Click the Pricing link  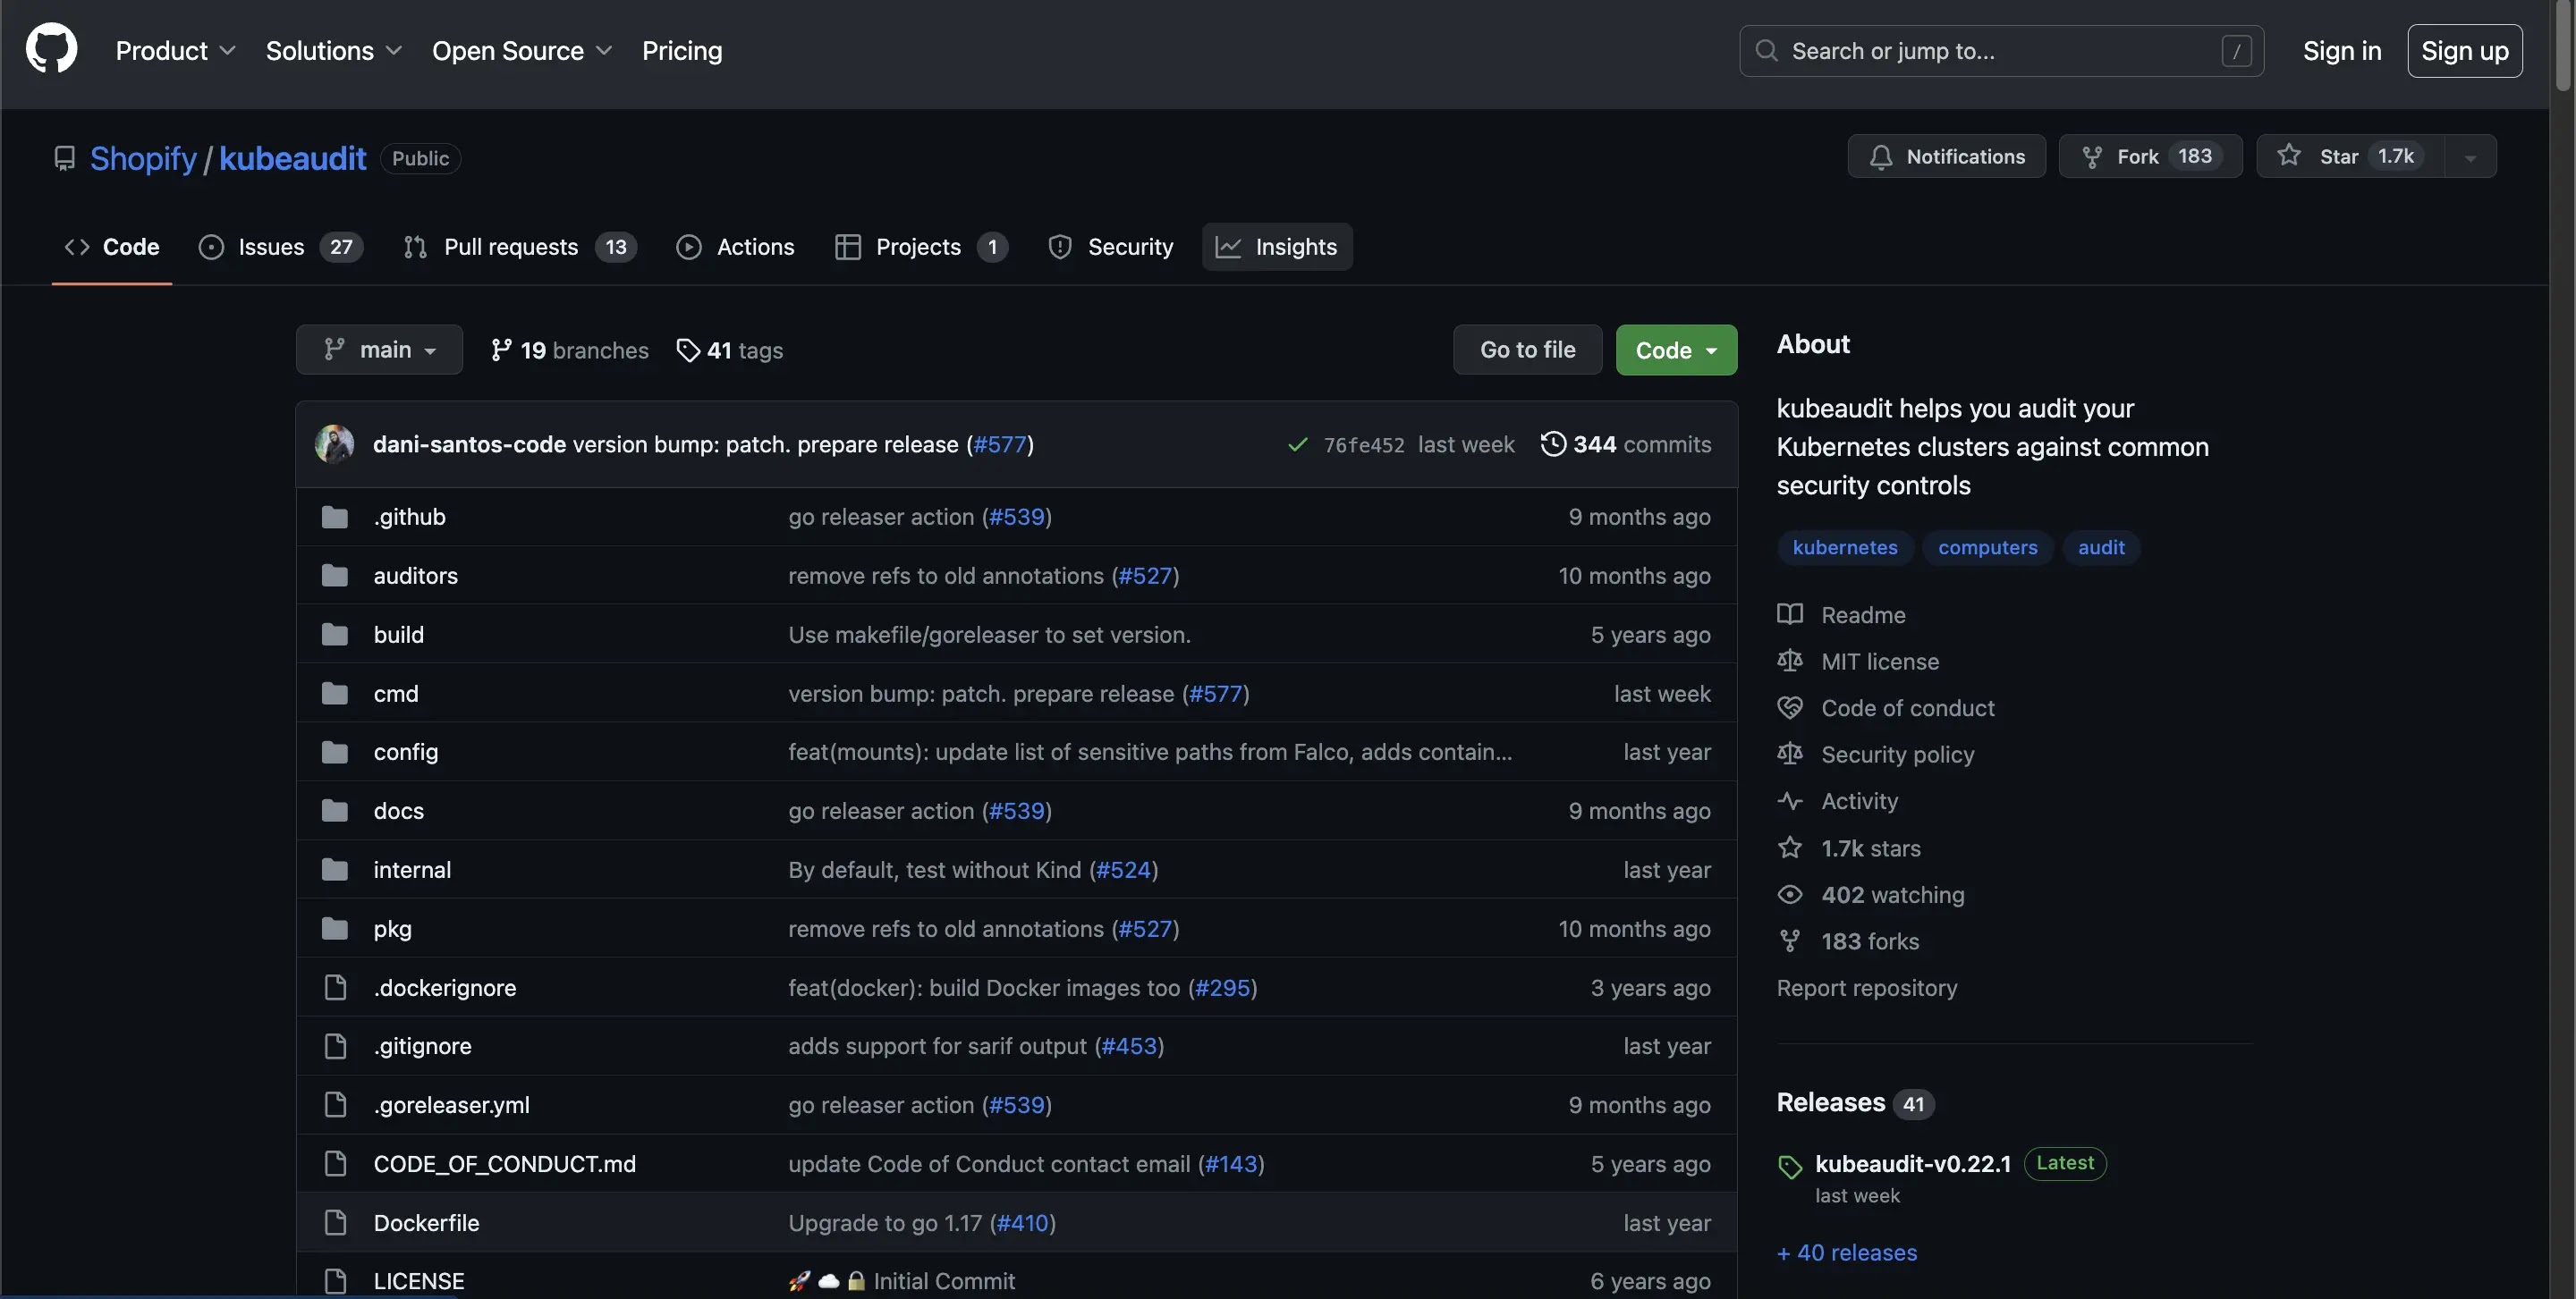[x=682, y=50]
